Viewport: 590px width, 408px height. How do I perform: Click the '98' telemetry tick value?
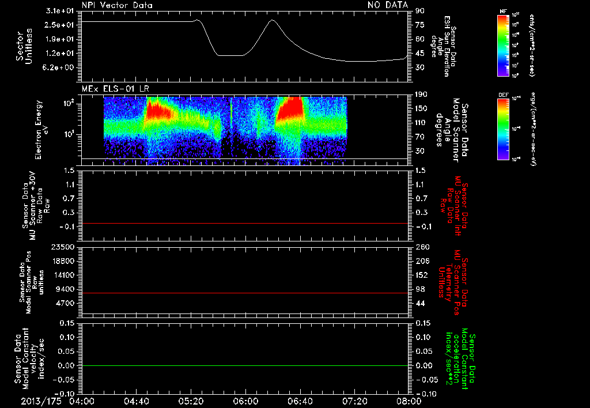click(420, 289)
